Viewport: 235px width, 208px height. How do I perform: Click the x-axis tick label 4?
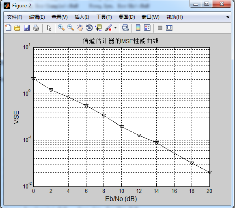(x=68, y=191)
